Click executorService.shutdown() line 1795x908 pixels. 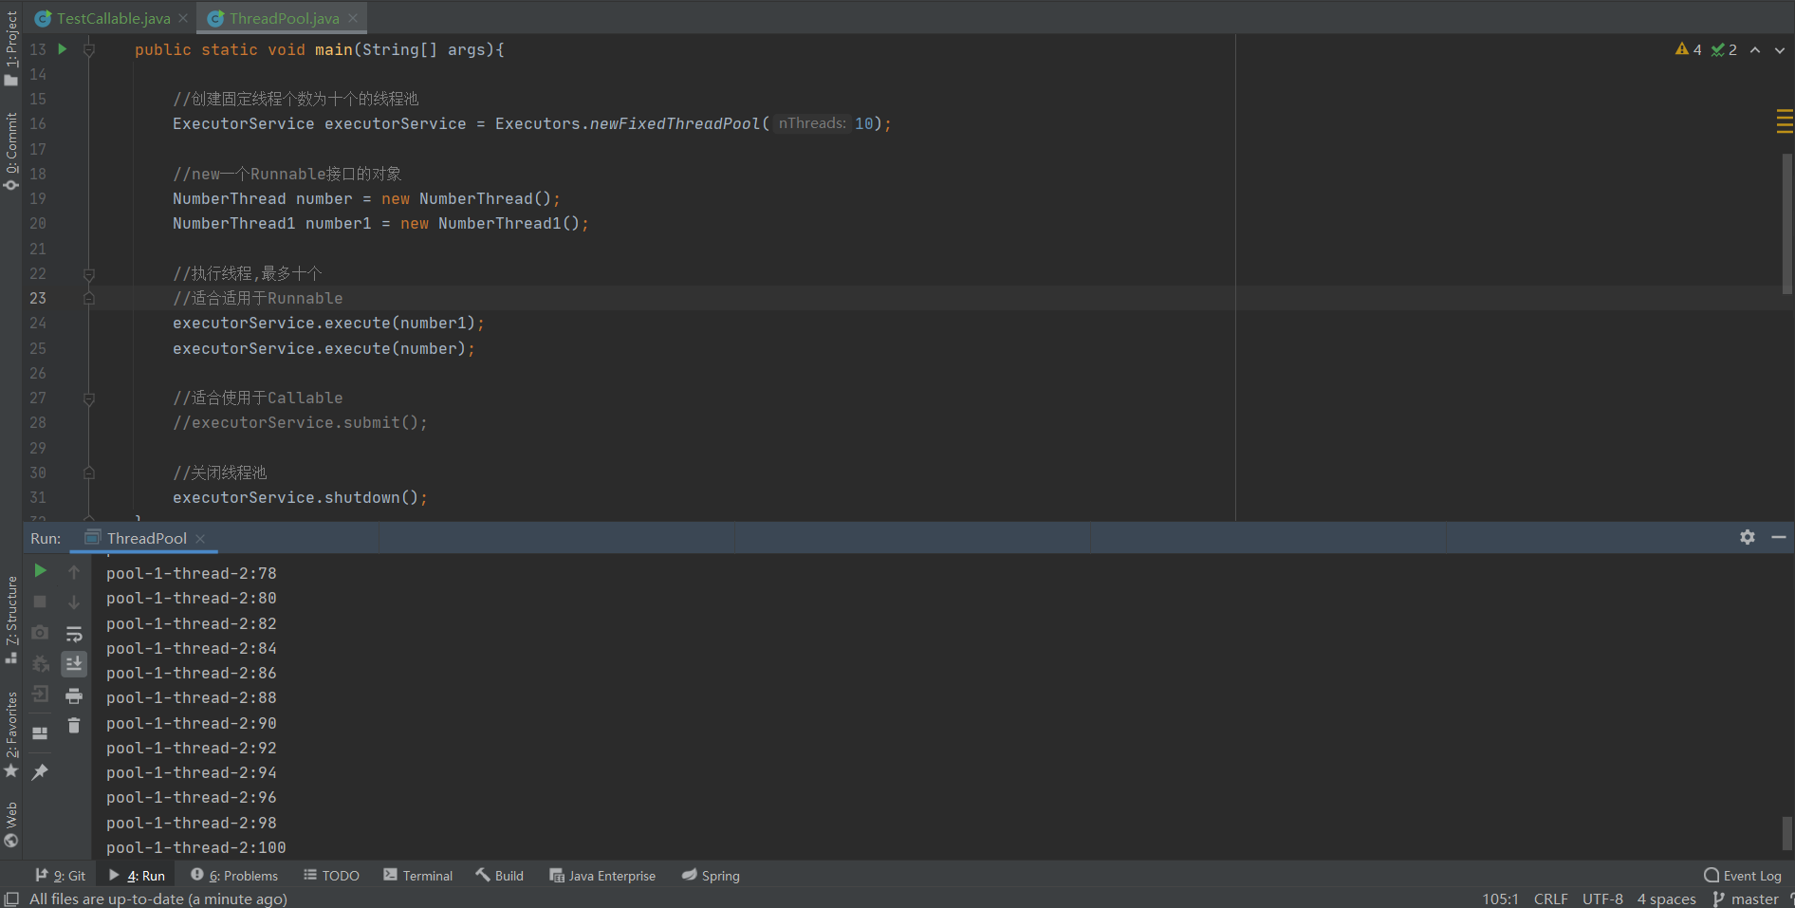coord(300,497)
